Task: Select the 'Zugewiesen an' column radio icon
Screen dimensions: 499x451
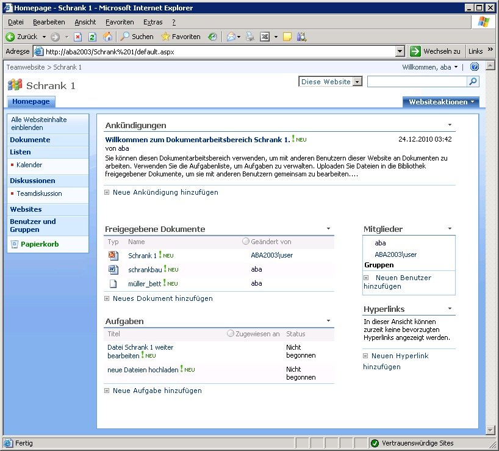Action: tap(230, 334)
